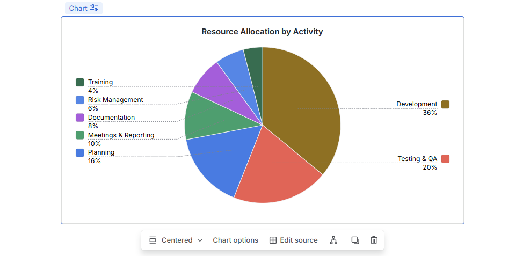Open Chart options

click(235, 240)
